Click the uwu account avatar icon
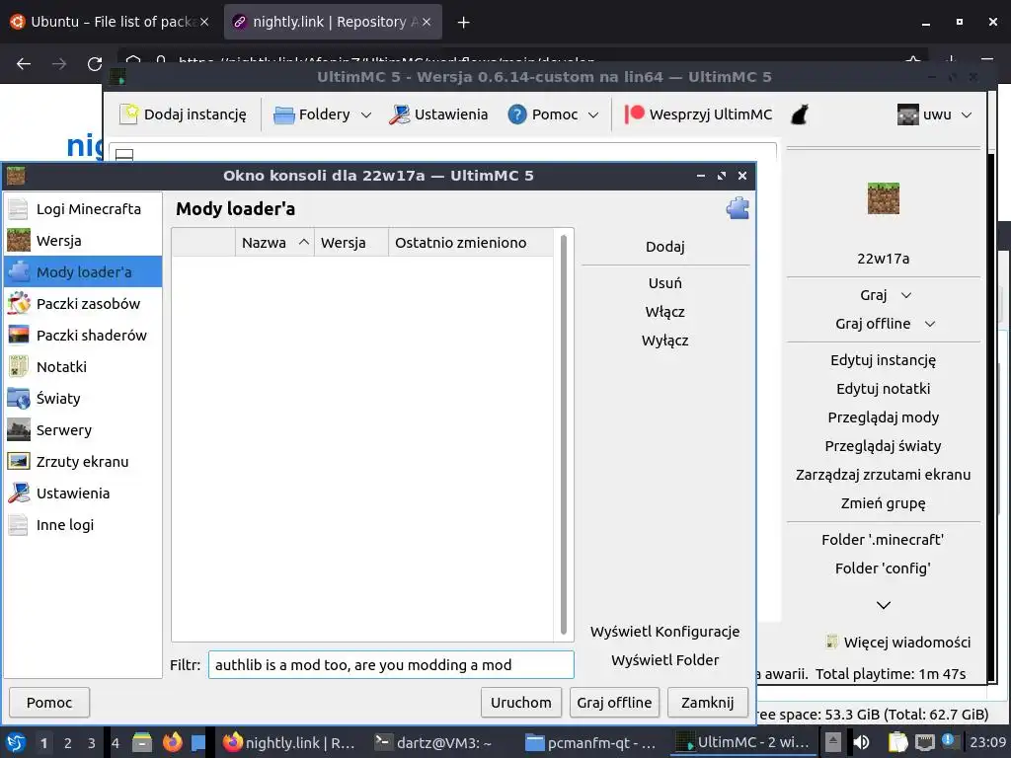 click(x=908, y=114)
